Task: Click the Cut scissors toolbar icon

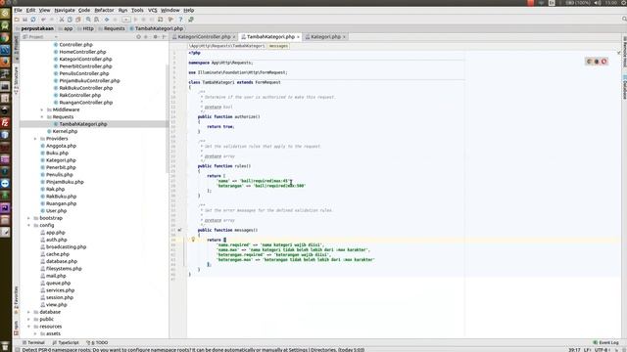Action: pyautogui.click(x=62, y=20)
